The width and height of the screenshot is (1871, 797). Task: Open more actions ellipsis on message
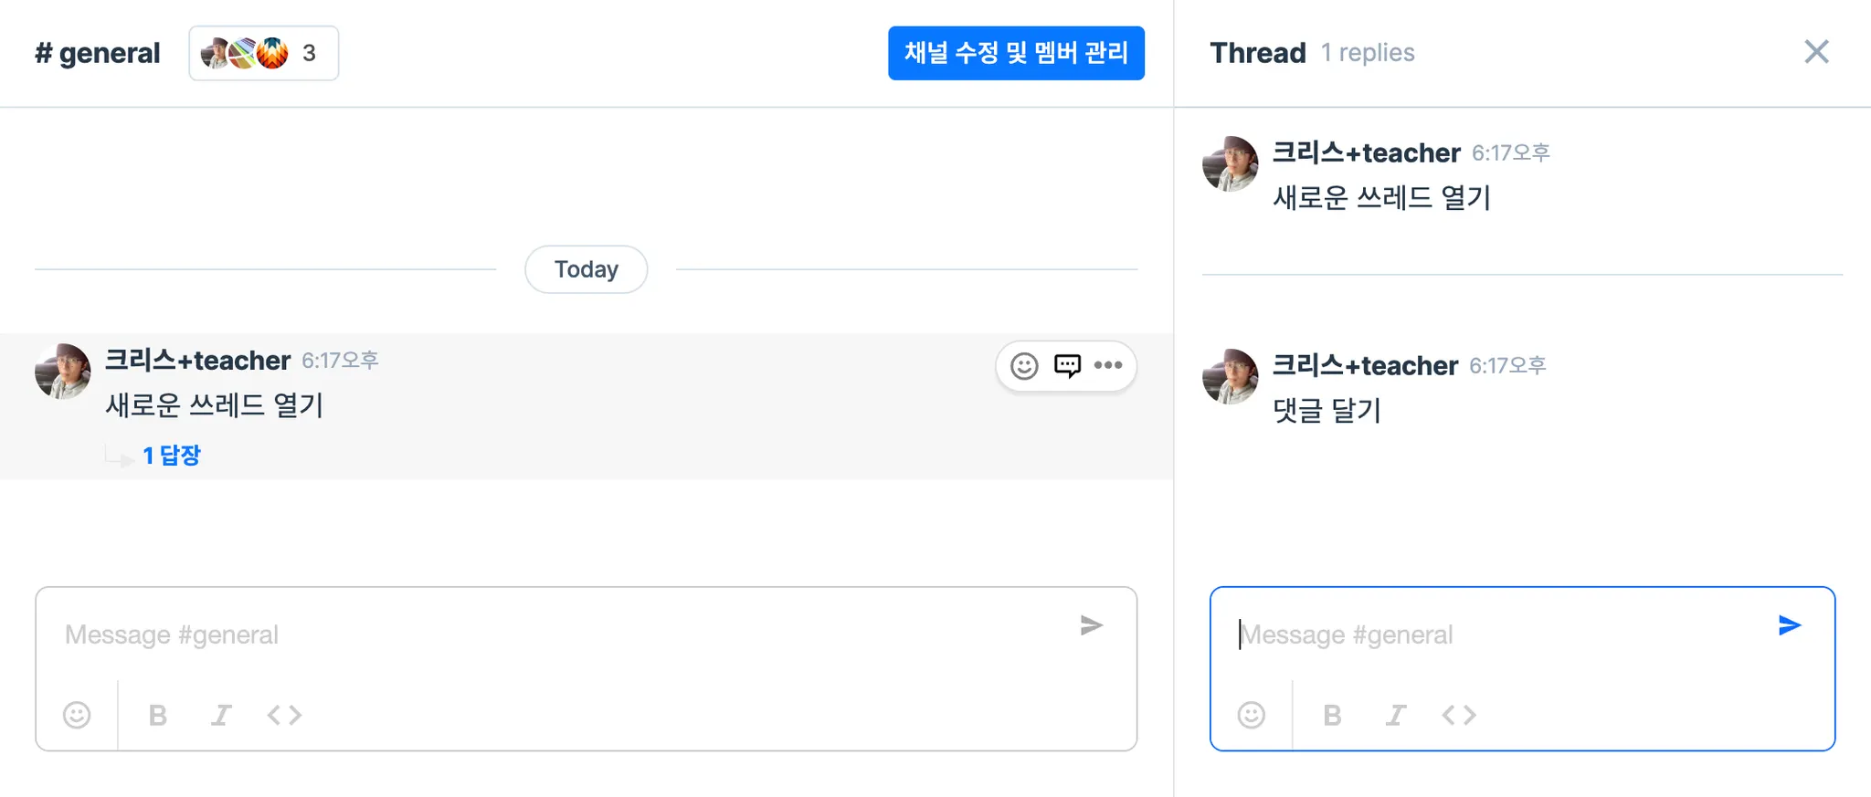1108,365
